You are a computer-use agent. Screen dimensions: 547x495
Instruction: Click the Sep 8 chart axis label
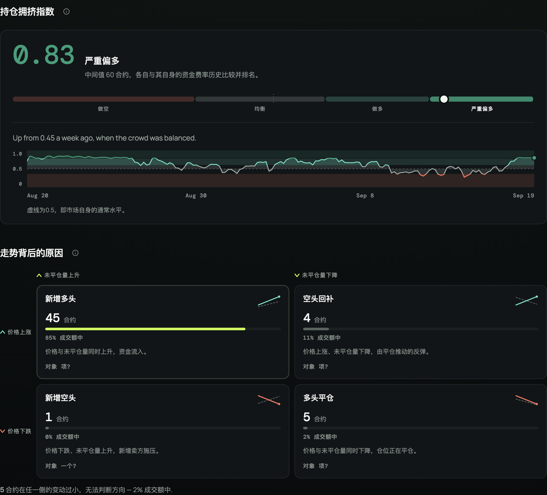click(365, 196)
